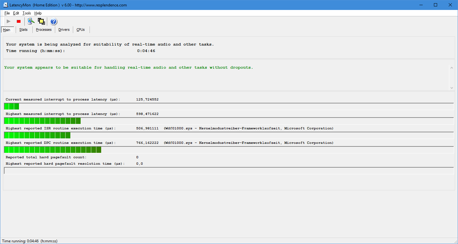Click the gray Start monitor play icon

coord(9,22)
